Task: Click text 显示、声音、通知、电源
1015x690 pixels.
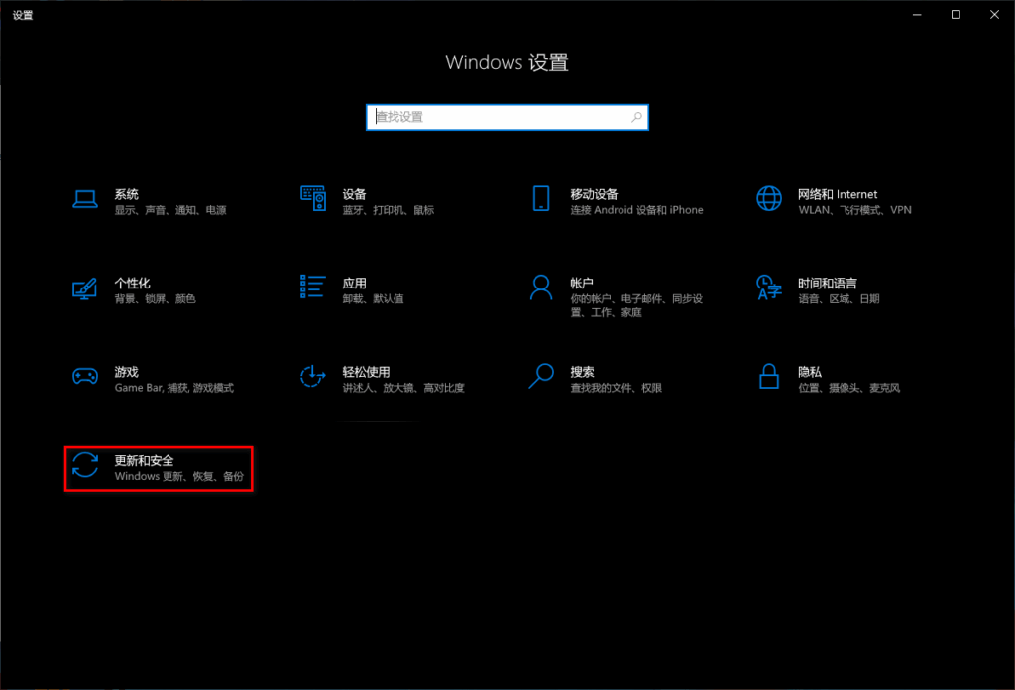Action: tap(170, 210)
